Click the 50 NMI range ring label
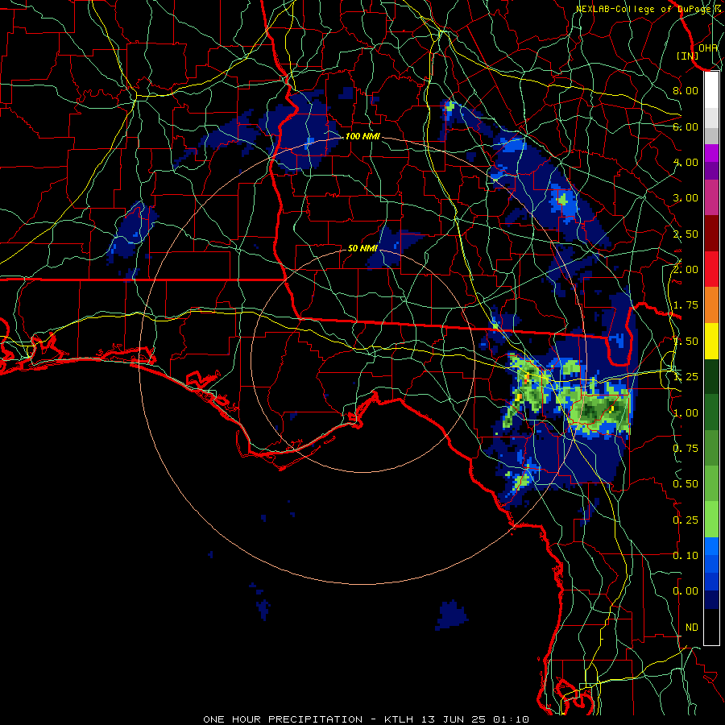The image size is (725, 725). coord(362,248)
